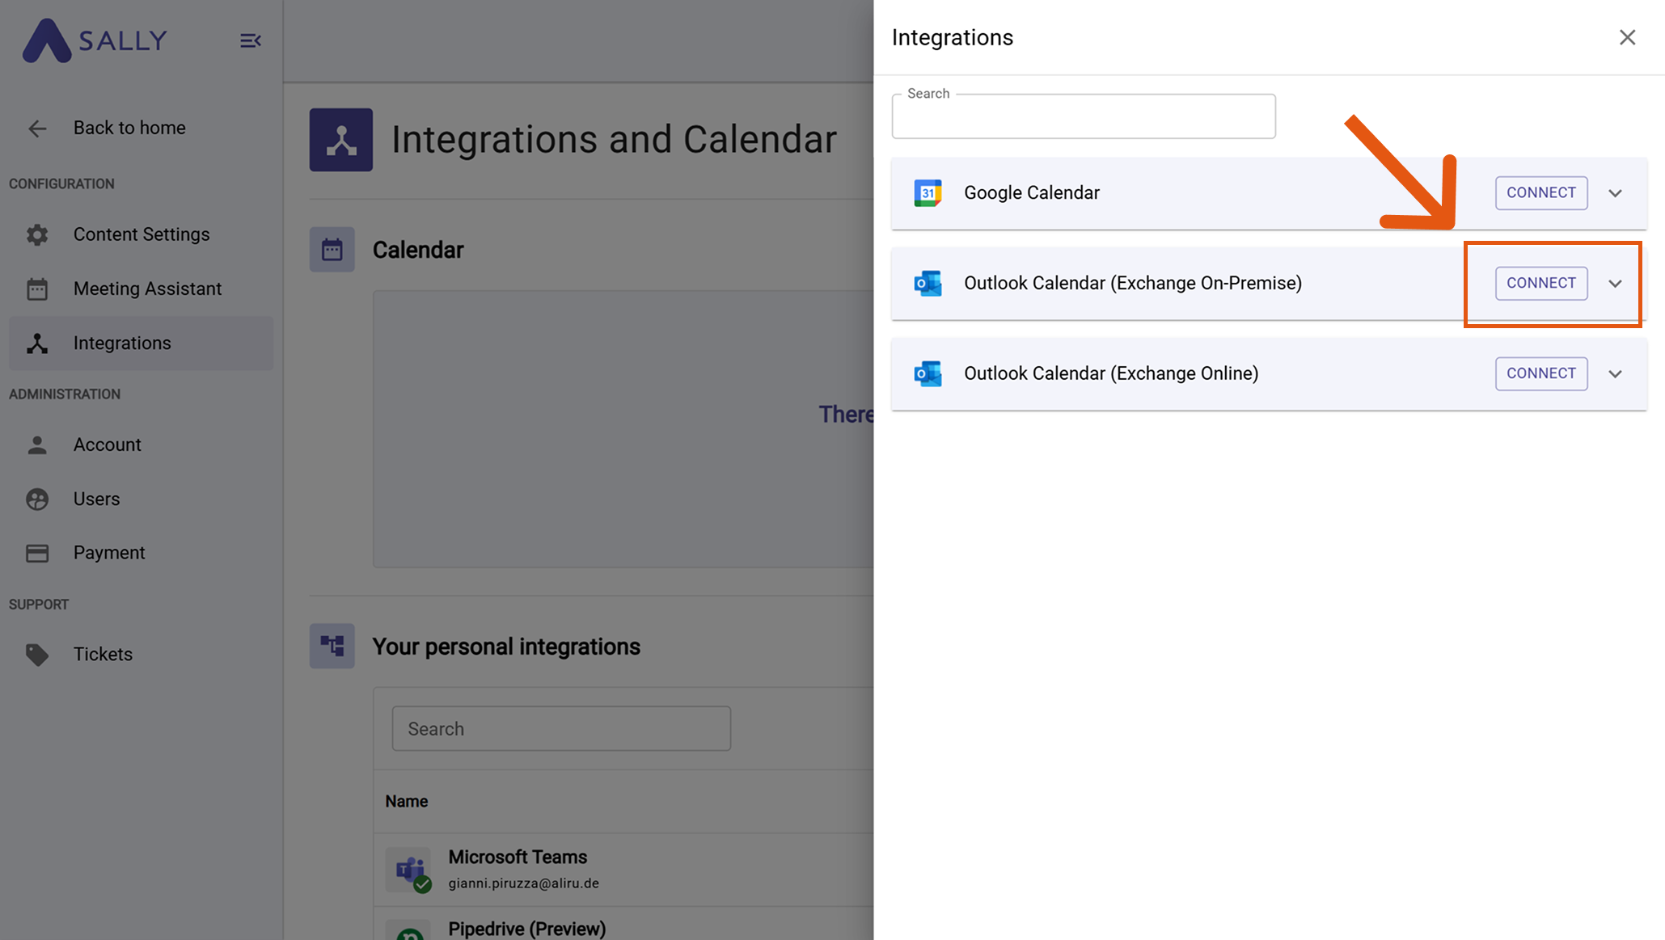This screenshot has width=1665, height=940.
Task: Select the Microsoft Teams row name
Action: 518,857
